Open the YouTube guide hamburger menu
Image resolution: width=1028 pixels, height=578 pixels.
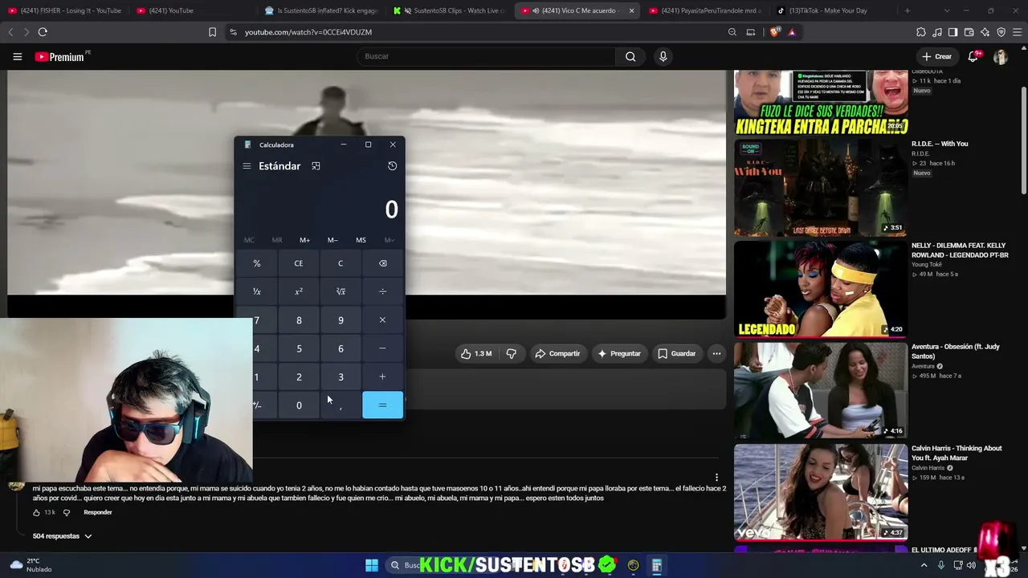(17, 57)
